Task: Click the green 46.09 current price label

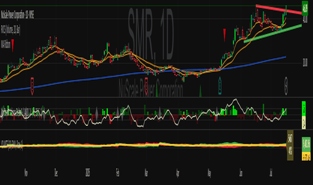Action: (x=305, y=8)
